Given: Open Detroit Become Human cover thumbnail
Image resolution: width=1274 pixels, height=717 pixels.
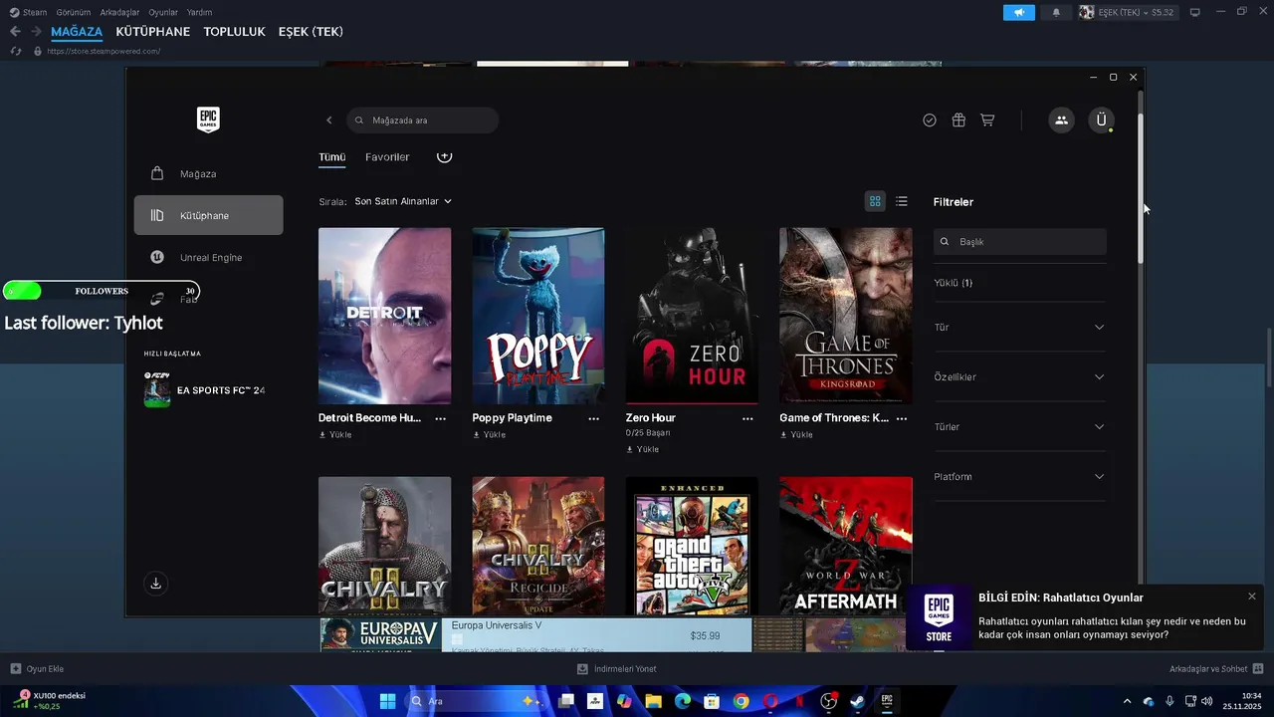Looking at the screenshot, I should 384,316.
